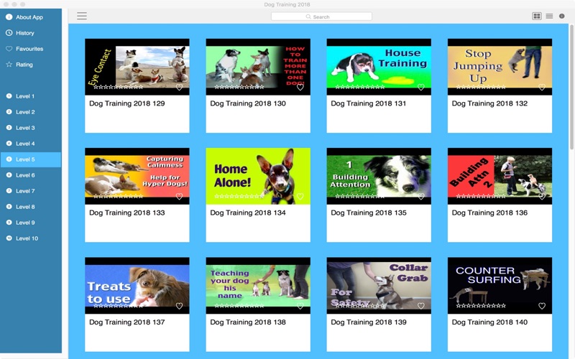Click star rating on House Training card

pos(360,87)
